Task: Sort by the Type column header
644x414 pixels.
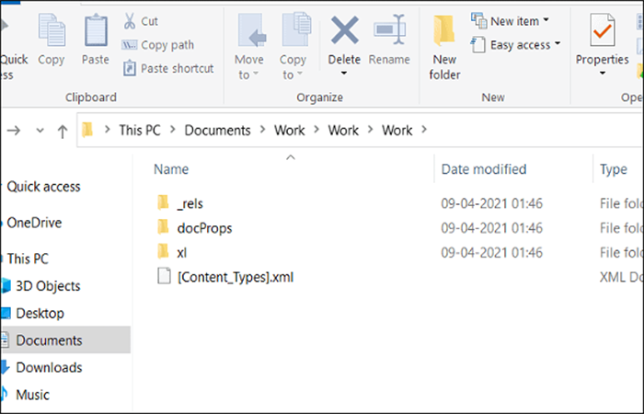Action: (614, 169)
